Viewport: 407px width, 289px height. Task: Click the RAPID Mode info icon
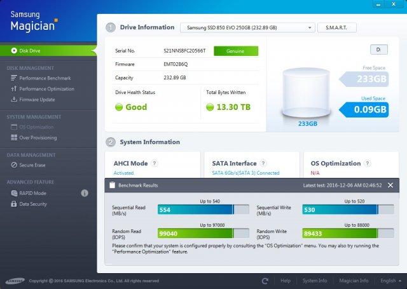(x=85, y=192)
